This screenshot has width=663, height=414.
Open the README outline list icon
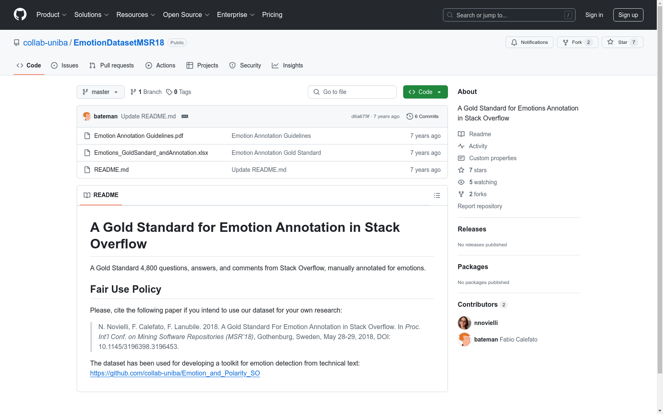(437, 195)
